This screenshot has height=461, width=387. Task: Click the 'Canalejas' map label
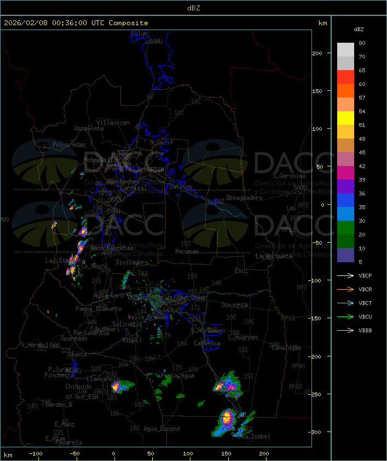286,348
